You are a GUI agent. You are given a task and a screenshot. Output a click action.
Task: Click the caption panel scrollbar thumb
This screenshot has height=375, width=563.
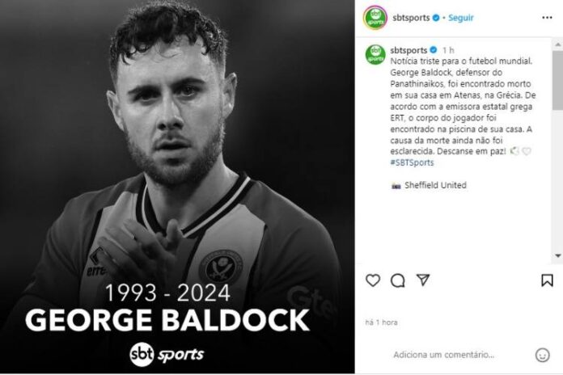pos(557,81)
